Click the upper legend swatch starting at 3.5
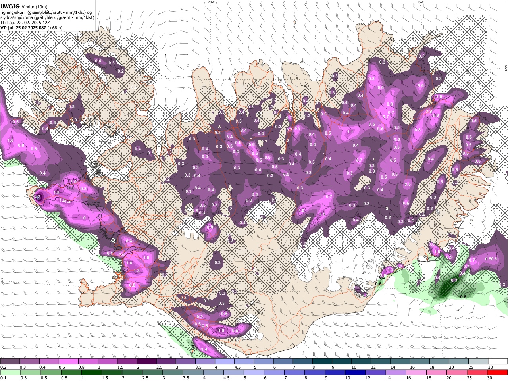The width and height of the screenshot is (508, 381). pos(205,362)
